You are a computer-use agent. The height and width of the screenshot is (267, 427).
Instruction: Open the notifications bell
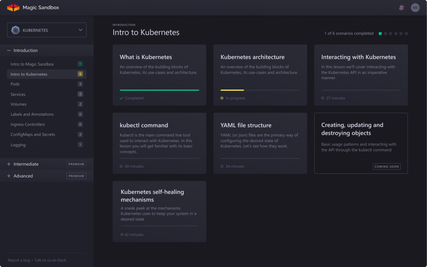coord(401,8)
